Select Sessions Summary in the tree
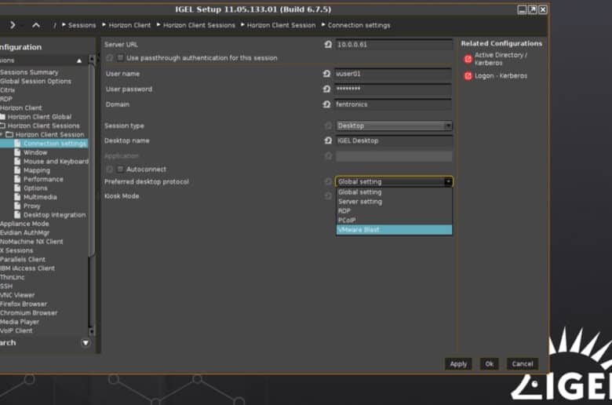 (x=29, y=72)
